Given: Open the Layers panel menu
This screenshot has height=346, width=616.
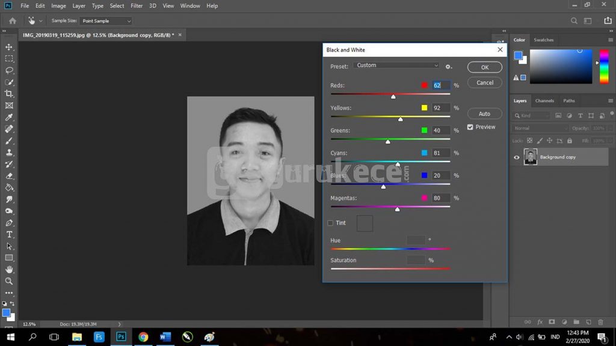Looking at the screenshot, I should coord(611,101).
